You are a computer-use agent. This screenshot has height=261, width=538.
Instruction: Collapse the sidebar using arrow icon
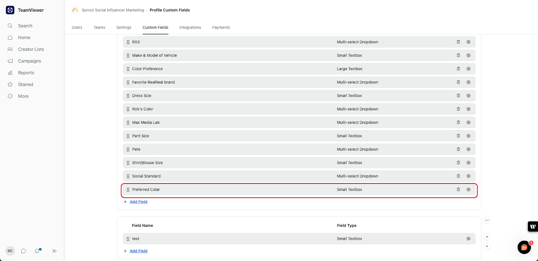55,251
